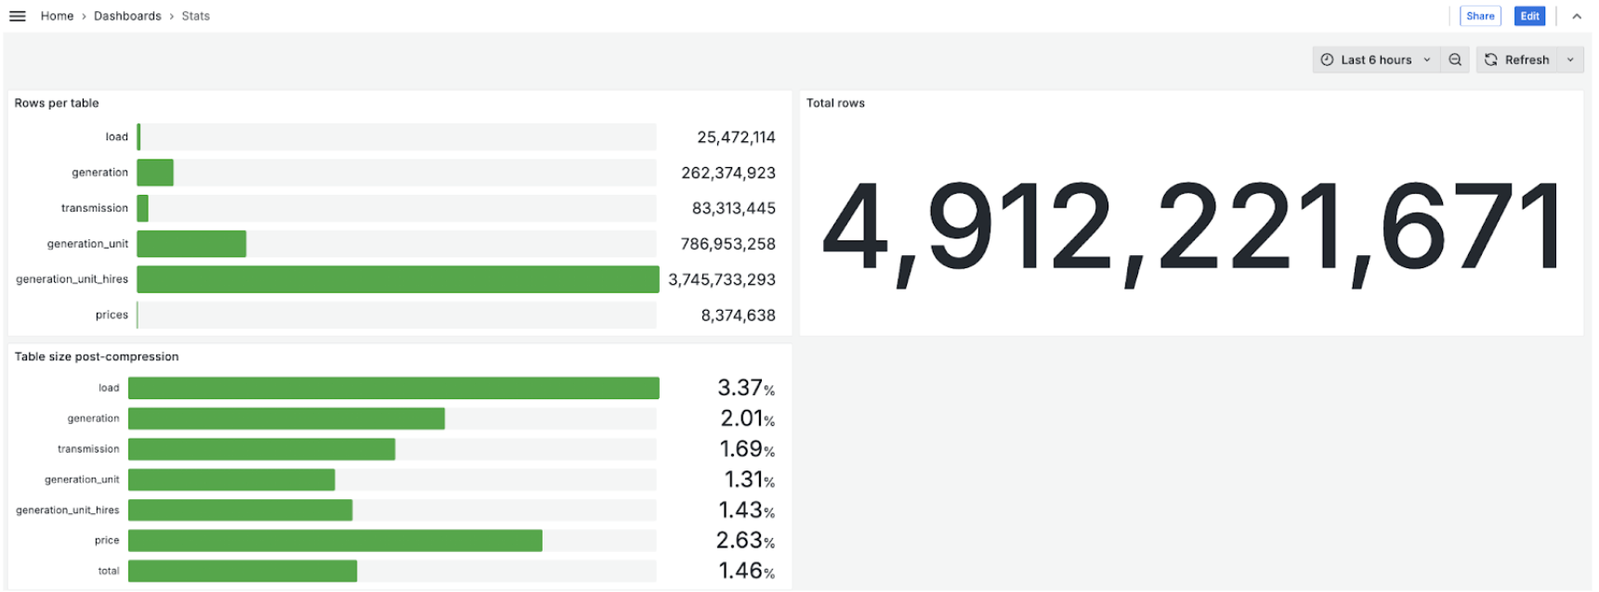The width and height of the screenshot is (1599, 592).
Task: Refresh the dashboard data
Action: 1516,59
